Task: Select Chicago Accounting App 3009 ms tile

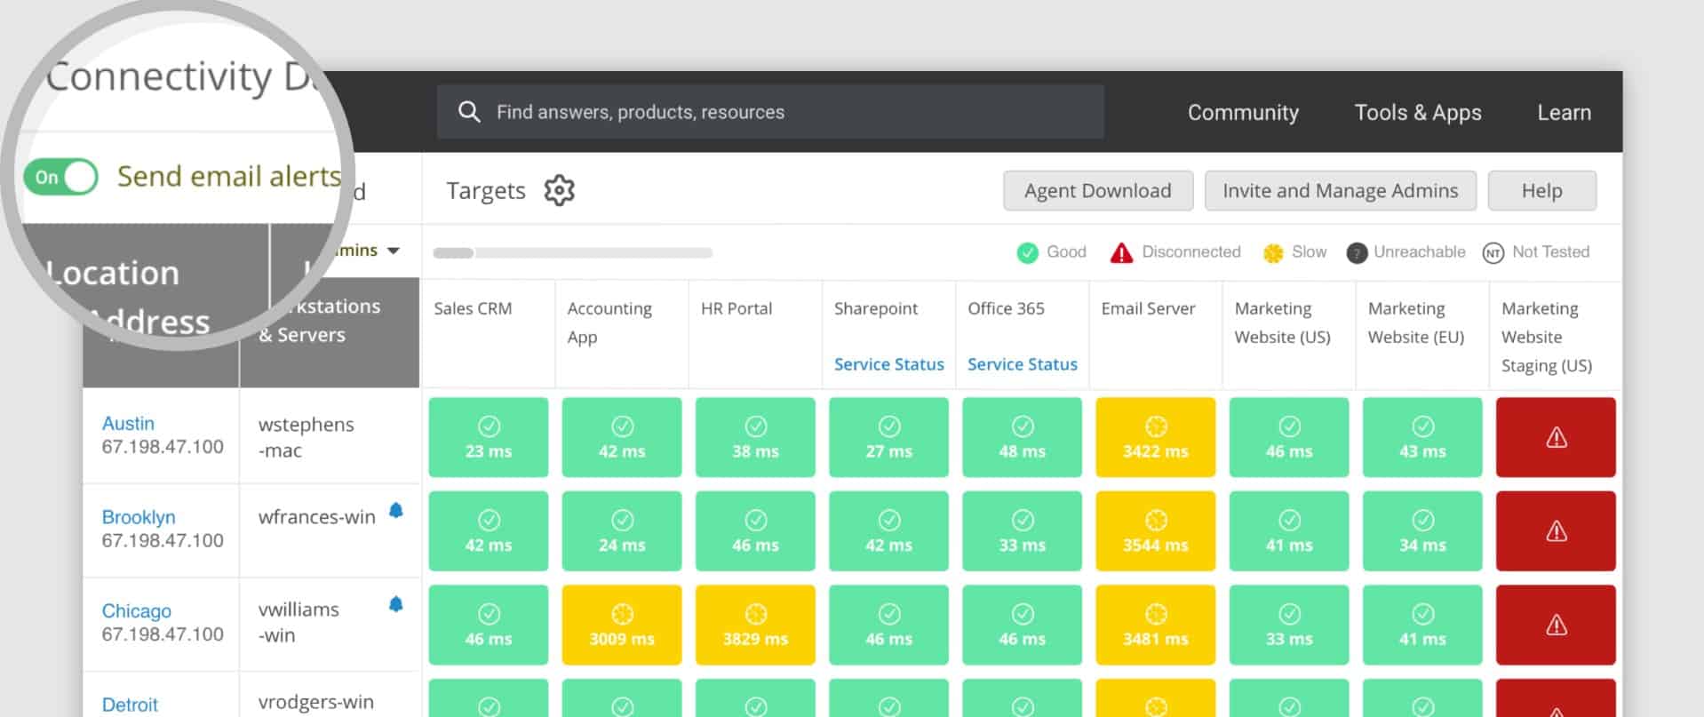Action: pyautogui.click(x=622, y=625)
